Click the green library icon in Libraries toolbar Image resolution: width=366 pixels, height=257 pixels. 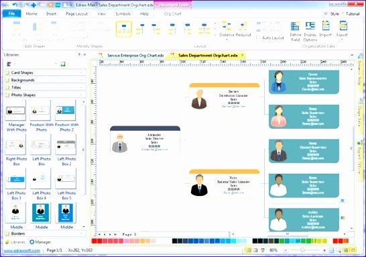click(63, 64)
